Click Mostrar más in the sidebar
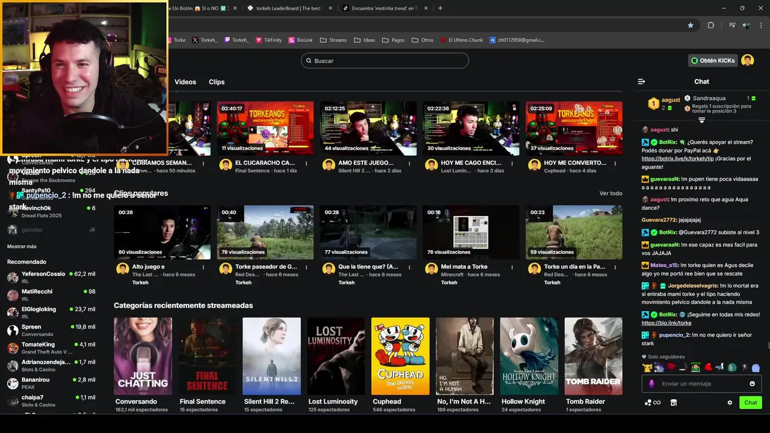The image size is (770, 433). tap(22, 247)
